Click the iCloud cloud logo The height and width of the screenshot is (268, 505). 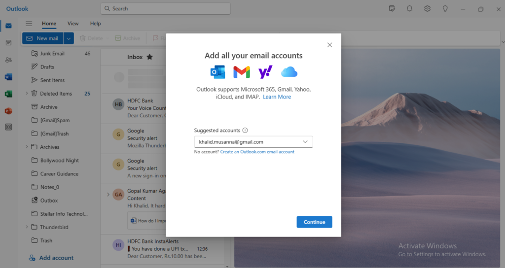(289, 72)
